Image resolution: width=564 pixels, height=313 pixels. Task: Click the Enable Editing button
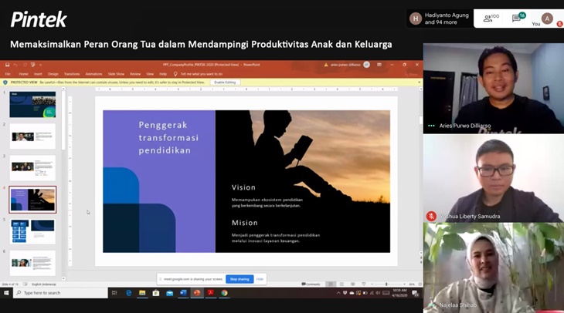[x=225, y=82]
